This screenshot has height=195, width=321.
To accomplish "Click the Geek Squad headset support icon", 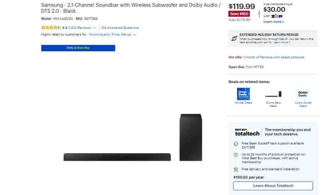I will [236, 144].
